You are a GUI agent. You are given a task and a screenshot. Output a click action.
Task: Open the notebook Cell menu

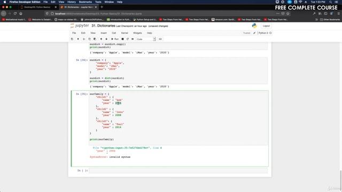(x=114, y=33)
